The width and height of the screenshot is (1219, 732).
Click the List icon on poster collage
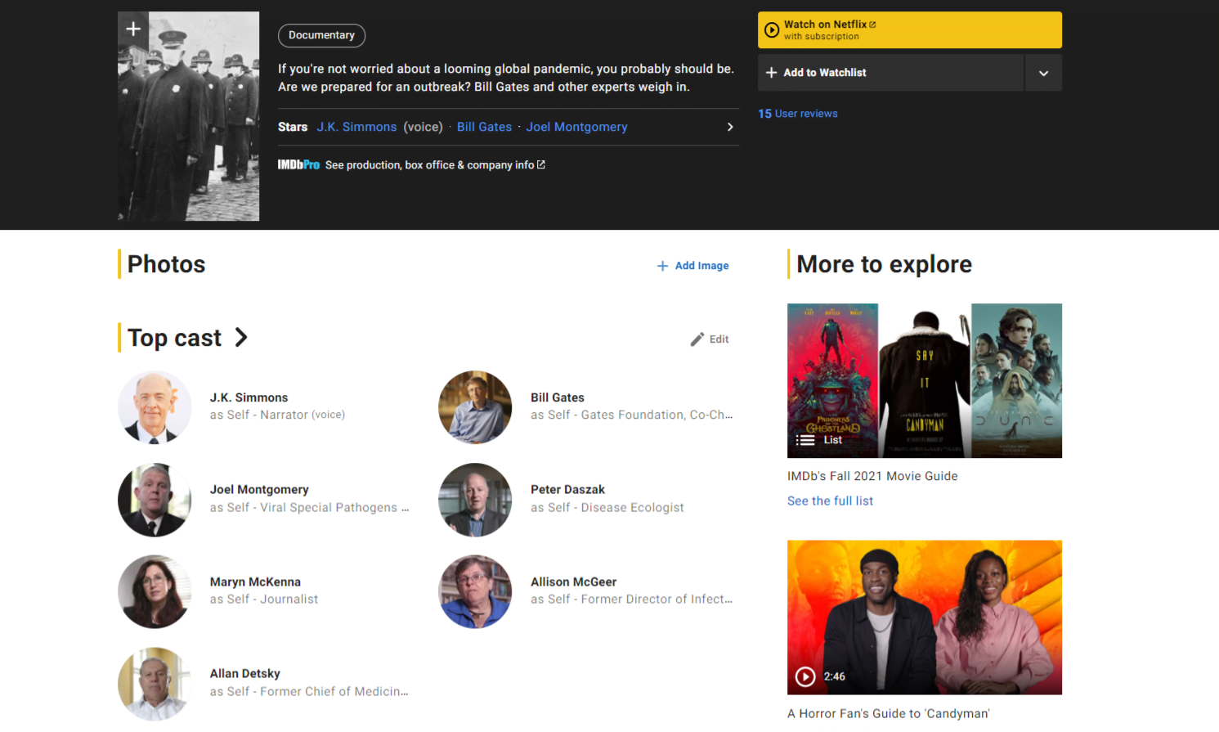click(805, 440)
